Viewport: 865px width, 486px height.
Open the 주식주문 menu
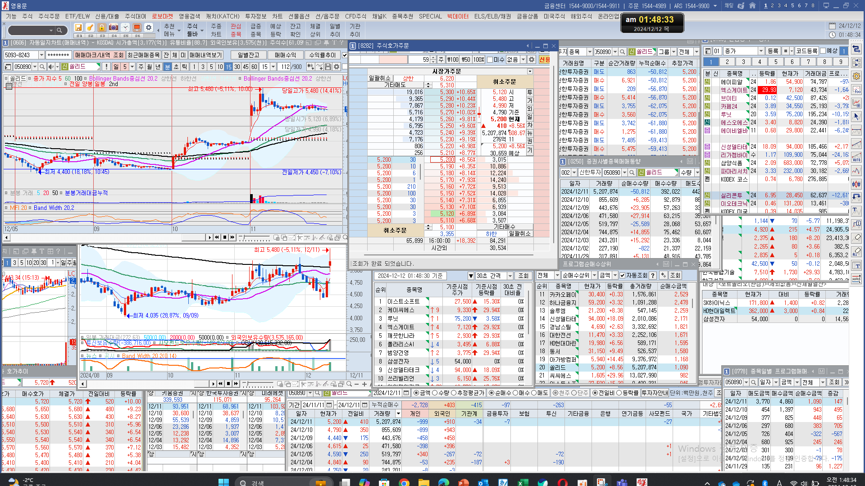[49, 16]
